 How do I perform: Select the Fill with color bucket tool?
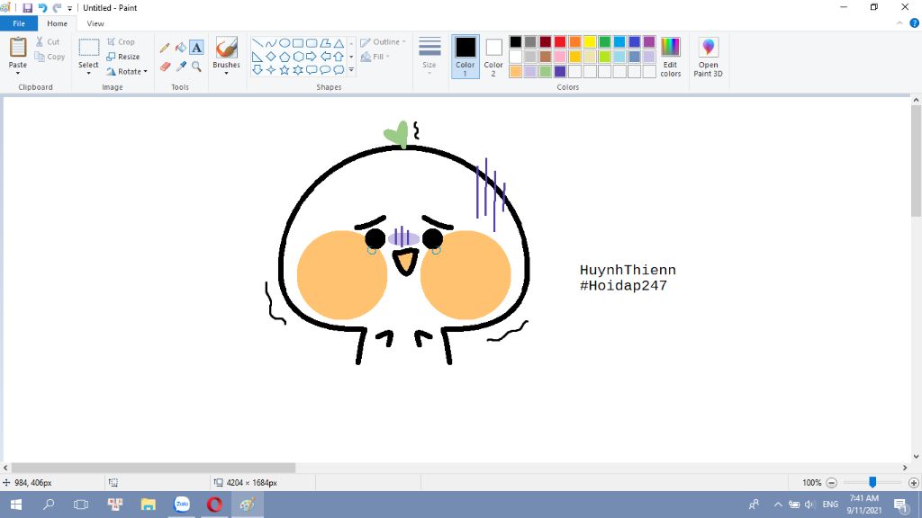pos(180,48)
